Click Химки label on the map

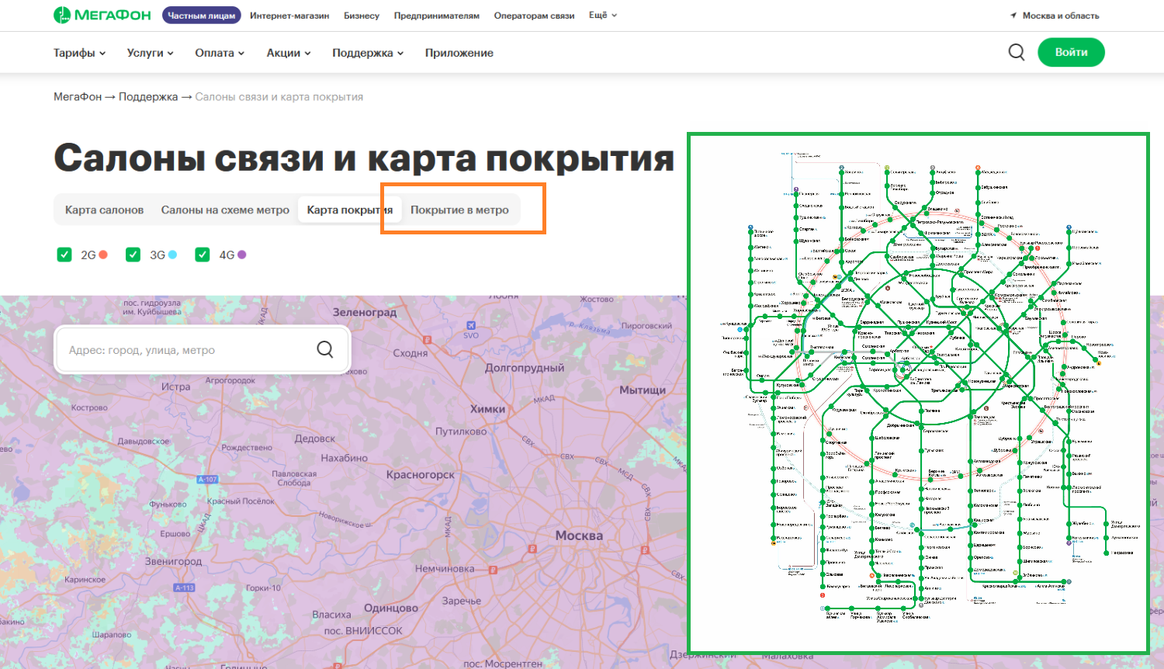(487, 409)
